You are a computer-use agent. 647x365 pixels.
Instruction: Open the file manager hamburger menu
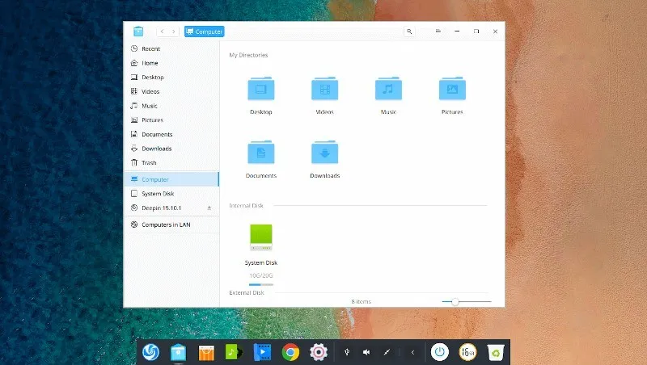[438, 31]
